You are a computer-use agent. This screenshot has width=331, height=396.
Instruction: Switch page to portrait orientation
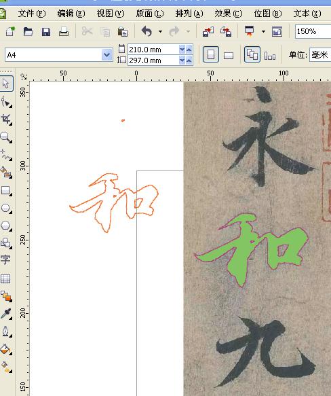tap(211, 54)
